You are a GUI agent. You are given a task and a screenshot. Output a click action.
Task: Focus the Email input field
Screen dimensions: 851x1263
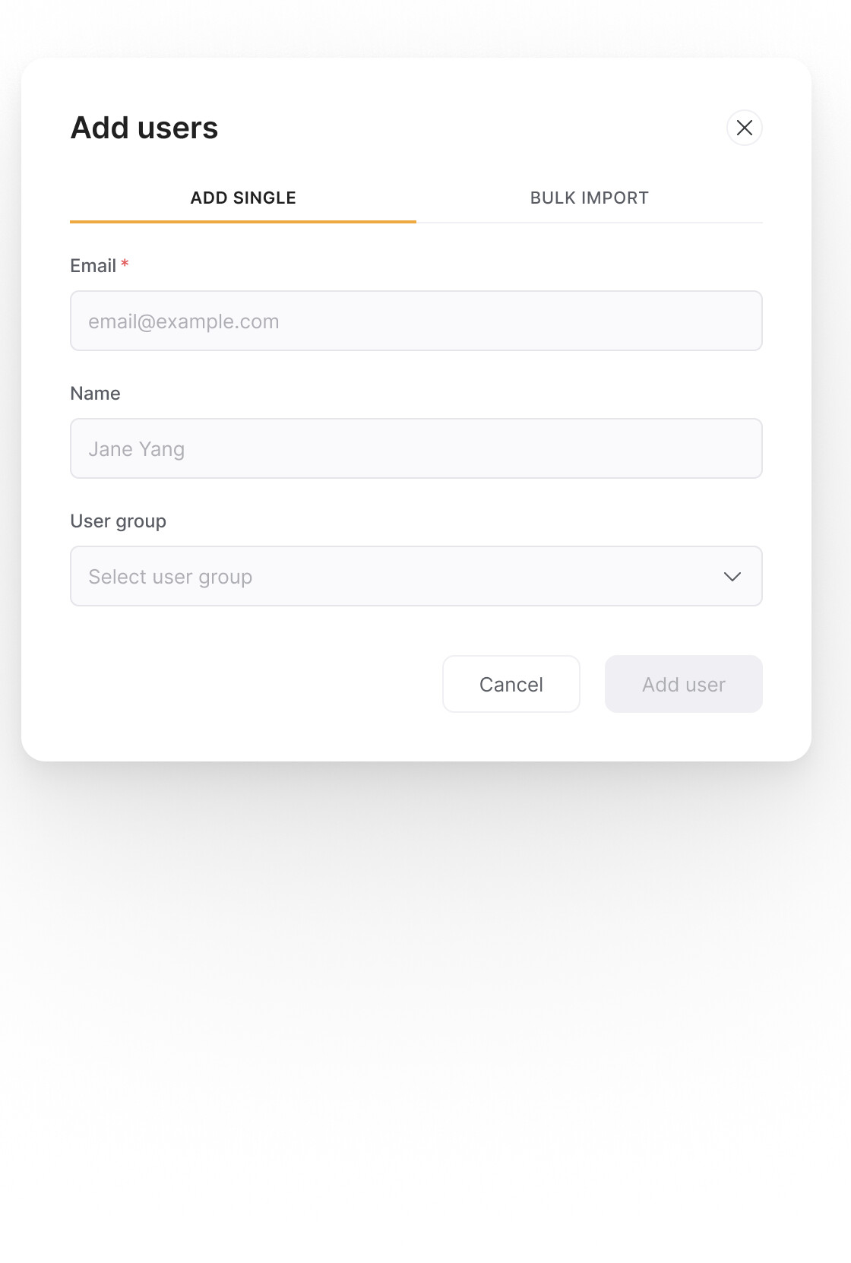pos(416,321)
